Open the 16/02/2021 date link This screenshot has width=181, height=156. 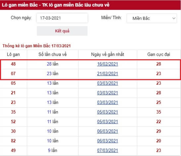click(107, 64)
